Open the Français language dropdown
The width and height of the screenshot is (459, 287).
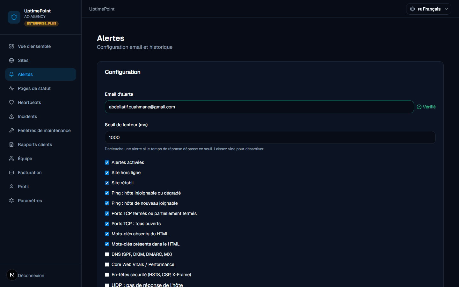coord(429,9)
